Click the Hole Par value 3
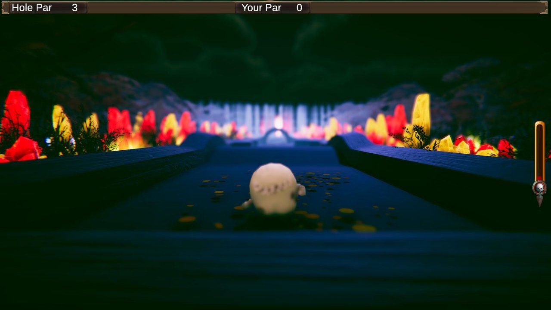Viewport: 551px width, 310px height. (x=74, y=8)
